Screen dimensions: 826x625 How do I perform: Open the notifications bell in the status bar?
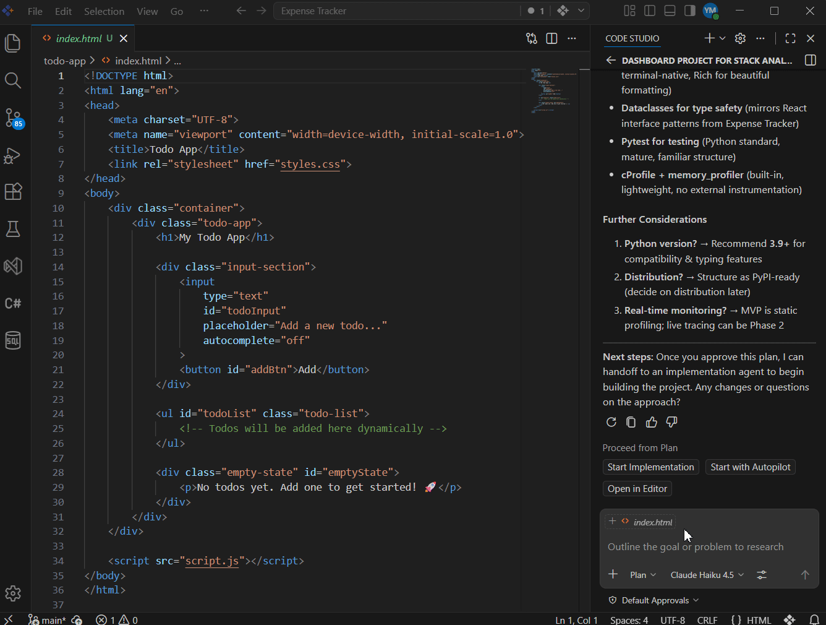814,619
